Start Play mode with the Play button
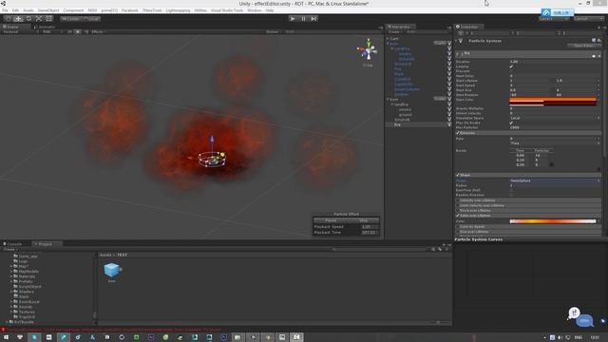 point(293,19)
